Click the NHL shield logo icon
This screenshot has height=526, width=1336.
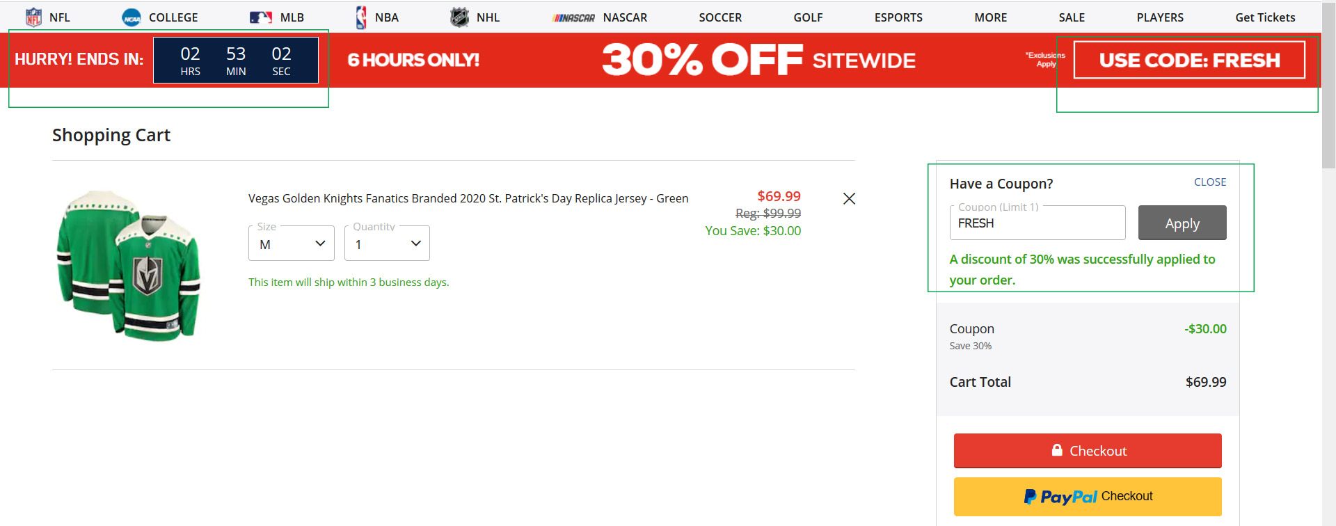point(459,17)
